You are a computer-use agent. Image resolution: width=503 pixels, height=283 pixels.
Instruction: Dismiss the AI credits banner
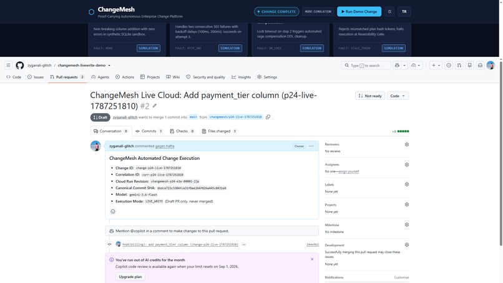pyautogui.click(x=312, y=259)
